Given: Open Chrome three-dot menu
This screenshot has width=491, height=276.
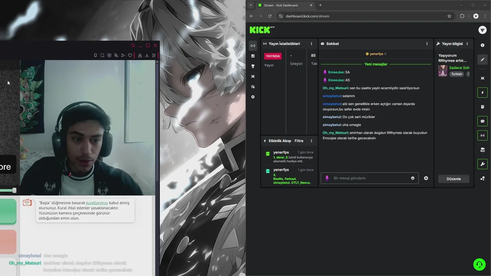Looking at the screenshot, I should [x=485, y=16].
